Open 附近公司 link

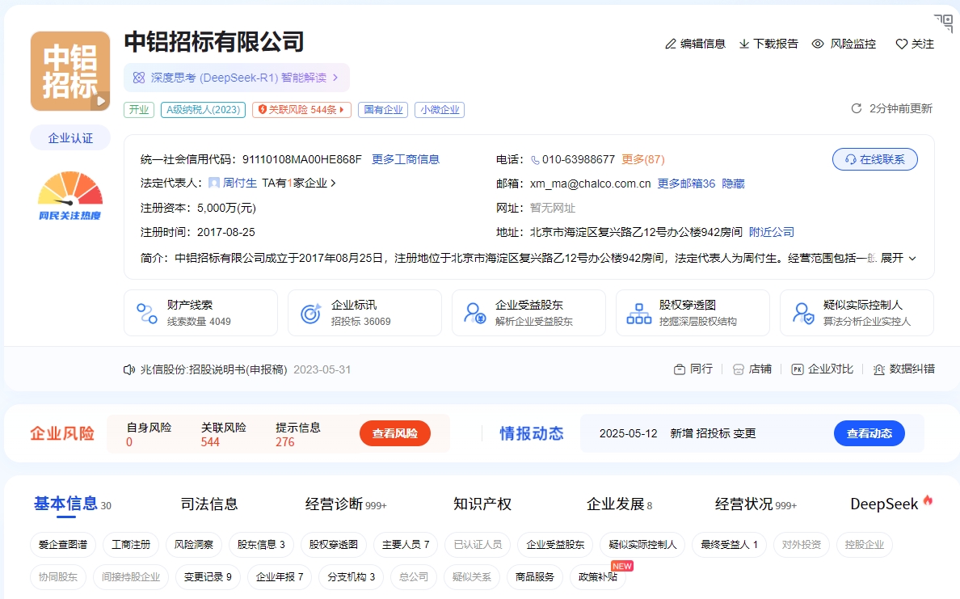pyautogui.click(x=772, y=232)
